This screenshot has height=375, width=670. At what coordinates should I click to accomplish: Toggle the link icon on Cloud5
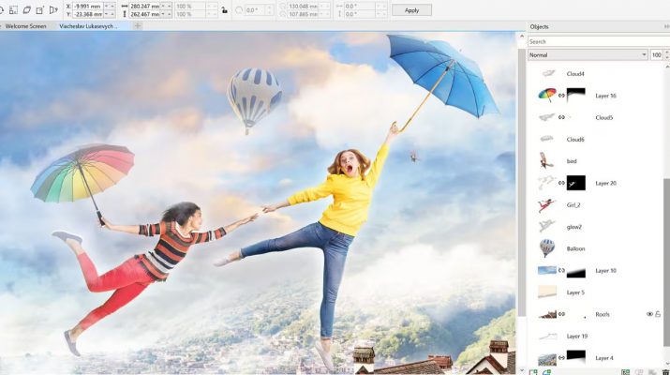click(x=561, y=117)
